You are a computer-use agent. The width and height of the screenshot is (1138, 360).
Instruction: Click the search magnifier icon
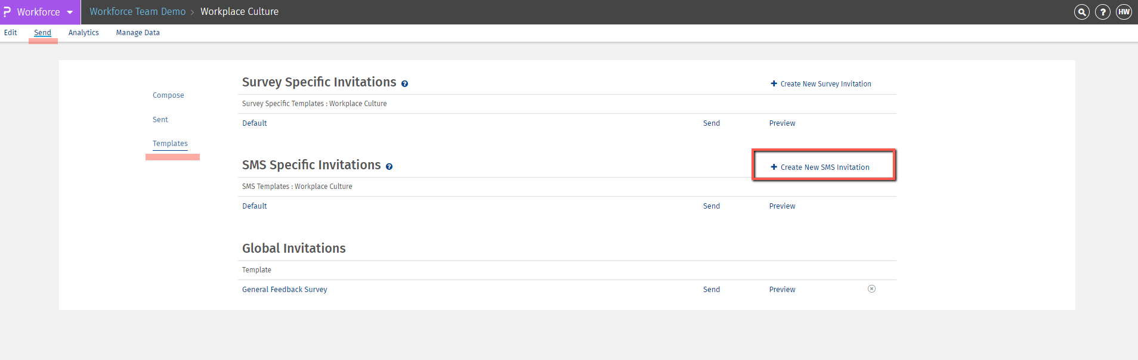click(1081, 12)
